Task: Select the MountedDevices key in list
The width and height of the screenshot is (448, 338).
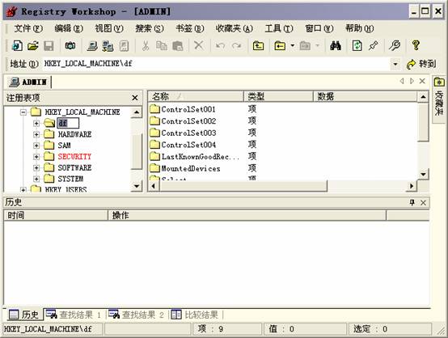Action: [185, 168]
